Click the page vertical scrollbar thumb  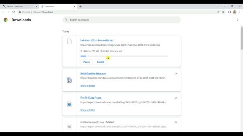[x=242, y=39]
